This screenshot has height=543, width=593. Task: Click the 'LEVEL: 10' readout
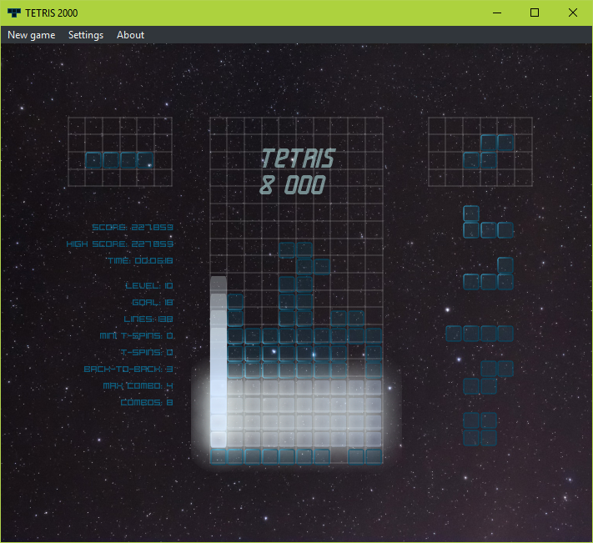pyautogui.click(x=149, y=285)
